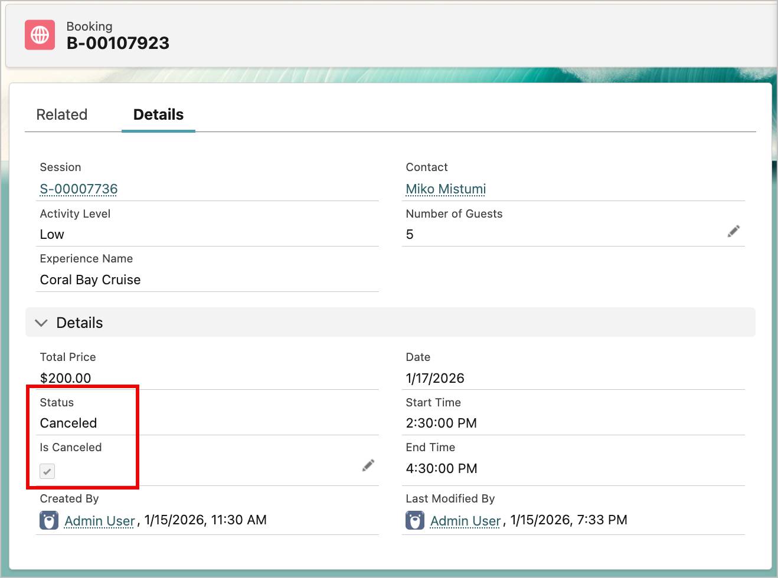Image resolution: width=778 pixels, height=578 pixels.
Task: Click Created By Admin User avatar
Action: point(49,520)
